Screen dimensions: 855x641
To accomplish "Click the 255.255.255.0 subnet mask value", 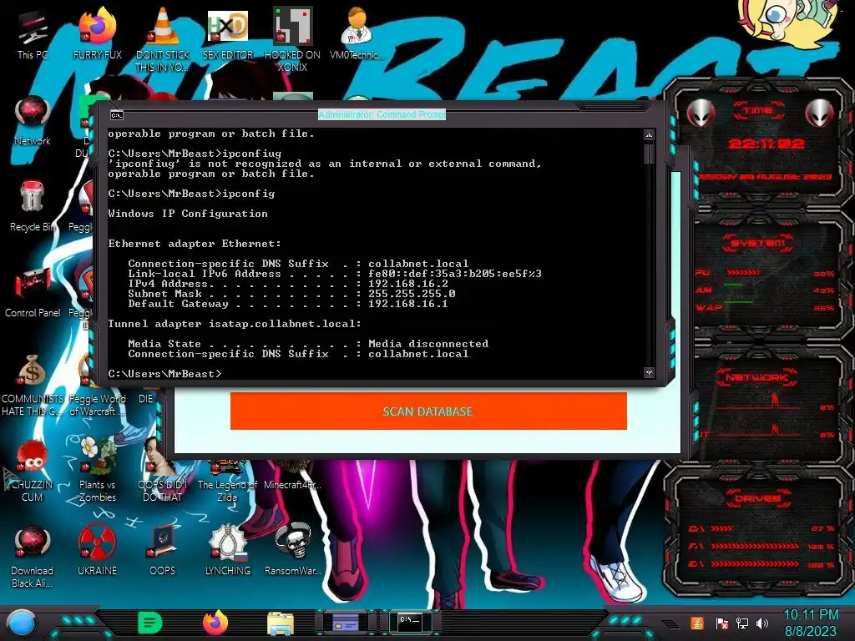I will click(x=412, y=293).
